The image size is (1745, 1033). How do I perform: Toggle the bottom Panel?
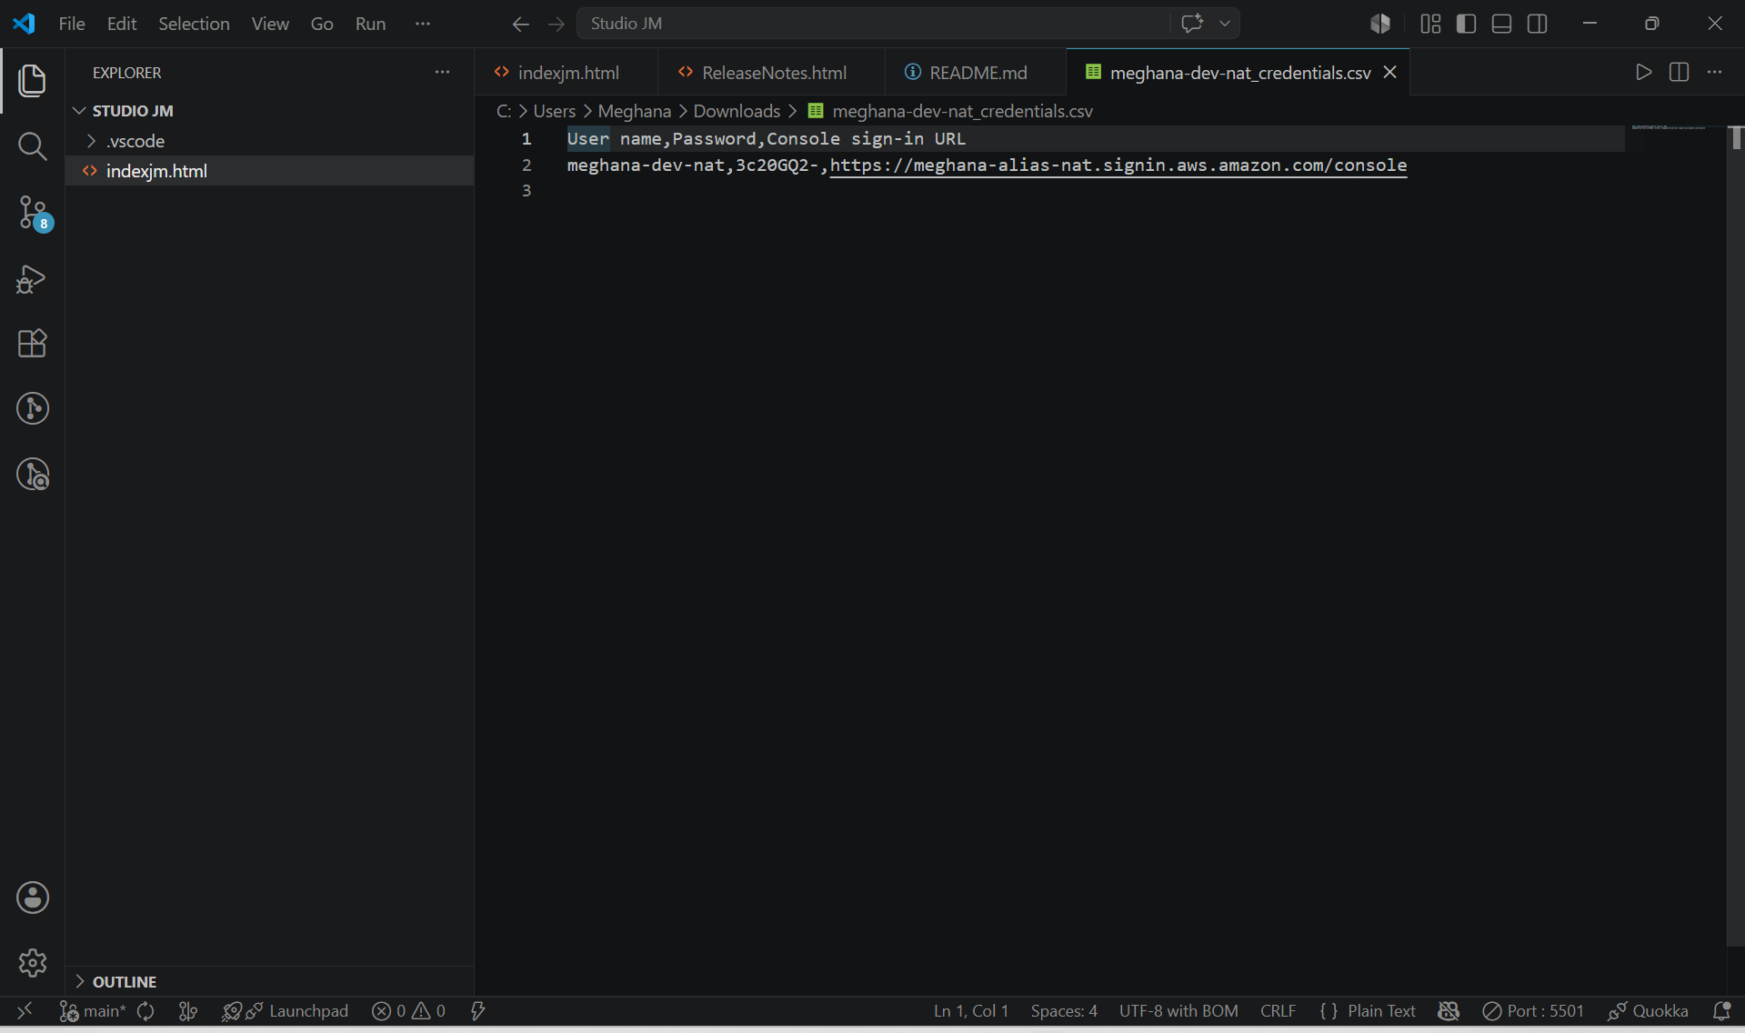click(x=1502, y=24)
